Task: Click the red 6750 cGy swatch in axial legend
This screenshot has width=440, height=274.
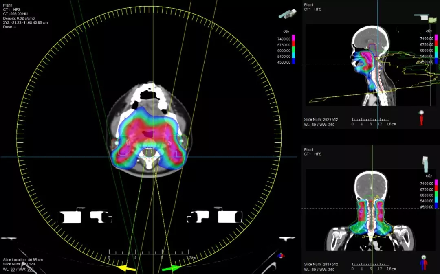Action: point(293,44)
